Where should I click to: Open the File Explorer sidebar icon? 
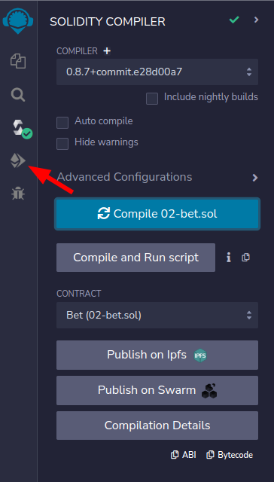(x=18, y=61)
